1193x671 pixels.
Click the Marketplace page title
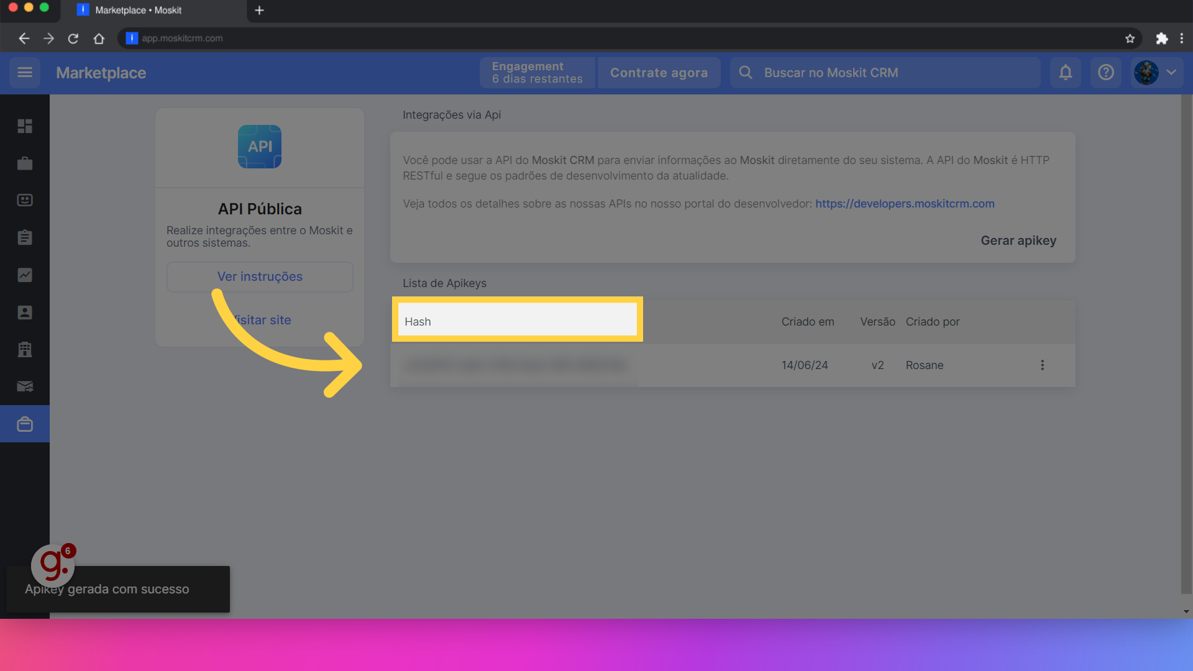pos(101,73)
